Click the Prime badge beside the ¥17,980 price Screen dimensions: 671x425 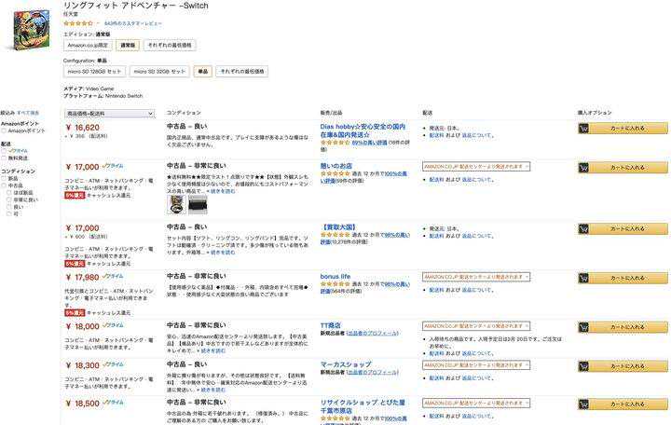[113, 276]
